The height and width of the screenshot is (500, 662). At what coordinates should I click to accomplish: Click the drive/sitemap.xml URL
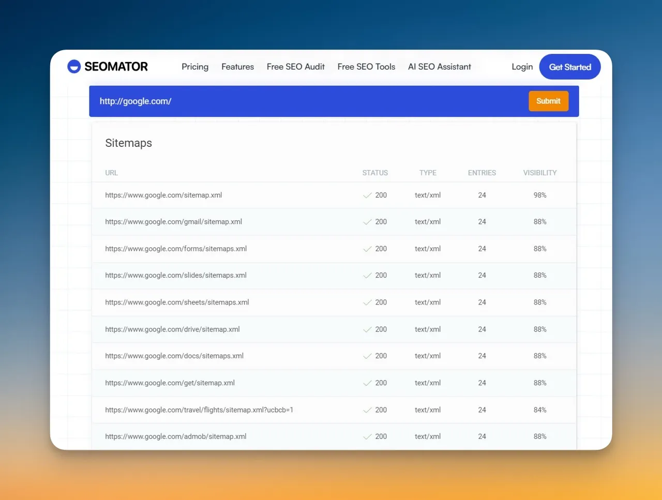(x=172, y=329)
